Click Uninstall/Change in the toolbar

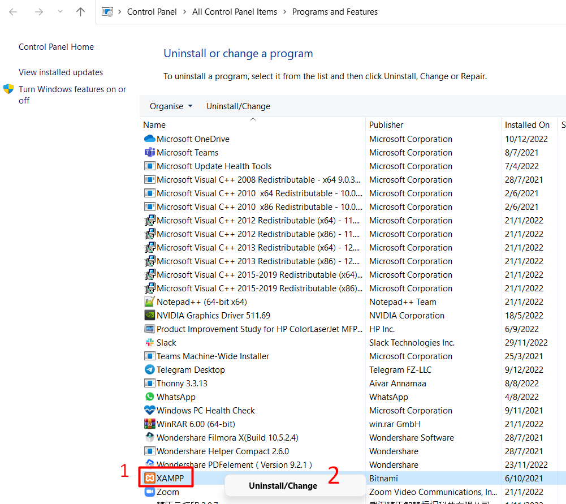(238, 106)
